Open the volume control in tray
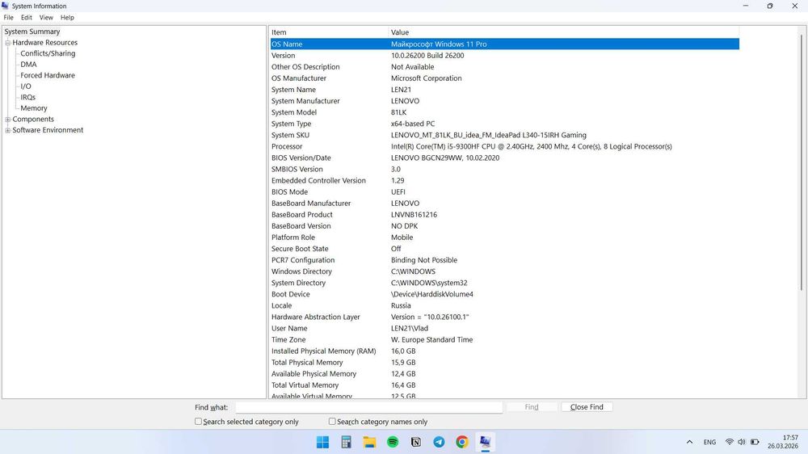Screen dimensions: 808x454 tap(742, 442)
